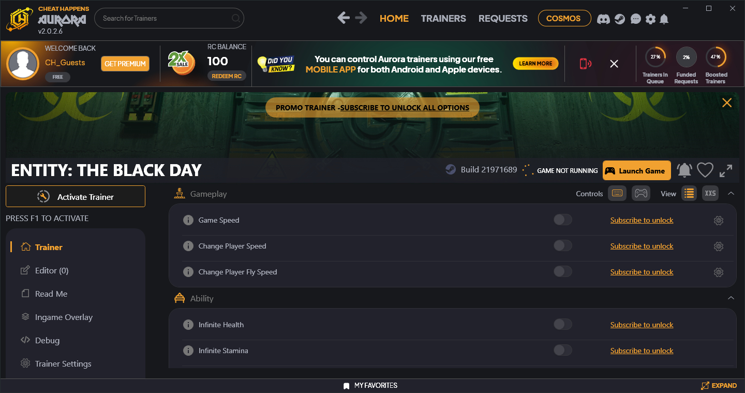Go to the TRAINERS tab
The height and width of the screenshot is (393, 745).
(x=443, y=18)
